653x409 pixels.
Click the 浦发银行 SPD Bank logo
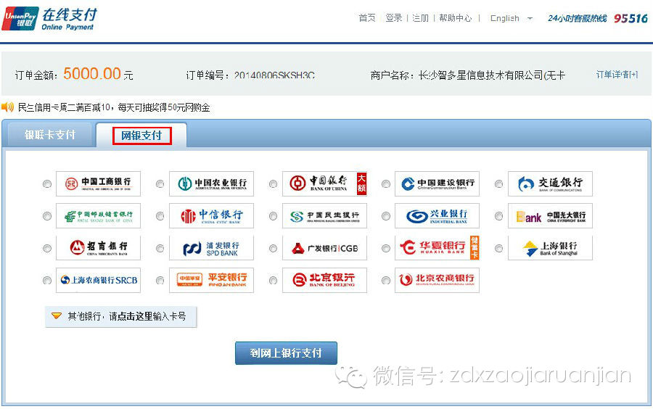[x=212, y=247]
